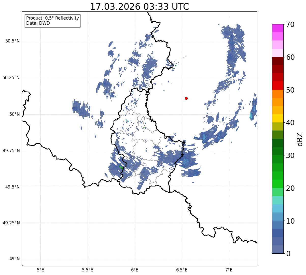Click the bright red colorbar segment at 50 dBZ

coord(278,86)
